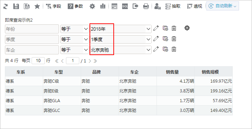This screenshot has height=129, width=252.
Task: Open the 自动刷新 dropdown
Action: click(223, 6)
